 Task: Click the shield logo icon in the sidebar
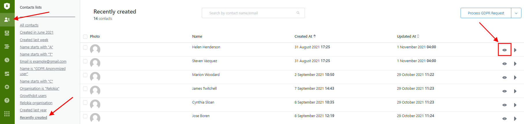tap(7, 6)
